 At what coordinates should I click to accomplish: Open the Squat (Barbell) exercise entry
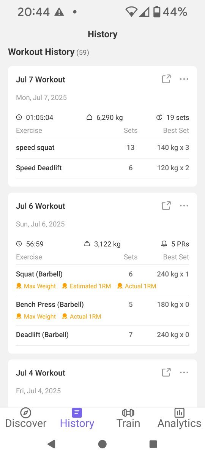[102, 280]
